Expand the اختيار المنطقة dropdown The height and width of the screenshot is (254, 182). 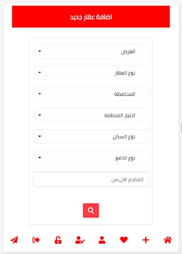point(91,115)
